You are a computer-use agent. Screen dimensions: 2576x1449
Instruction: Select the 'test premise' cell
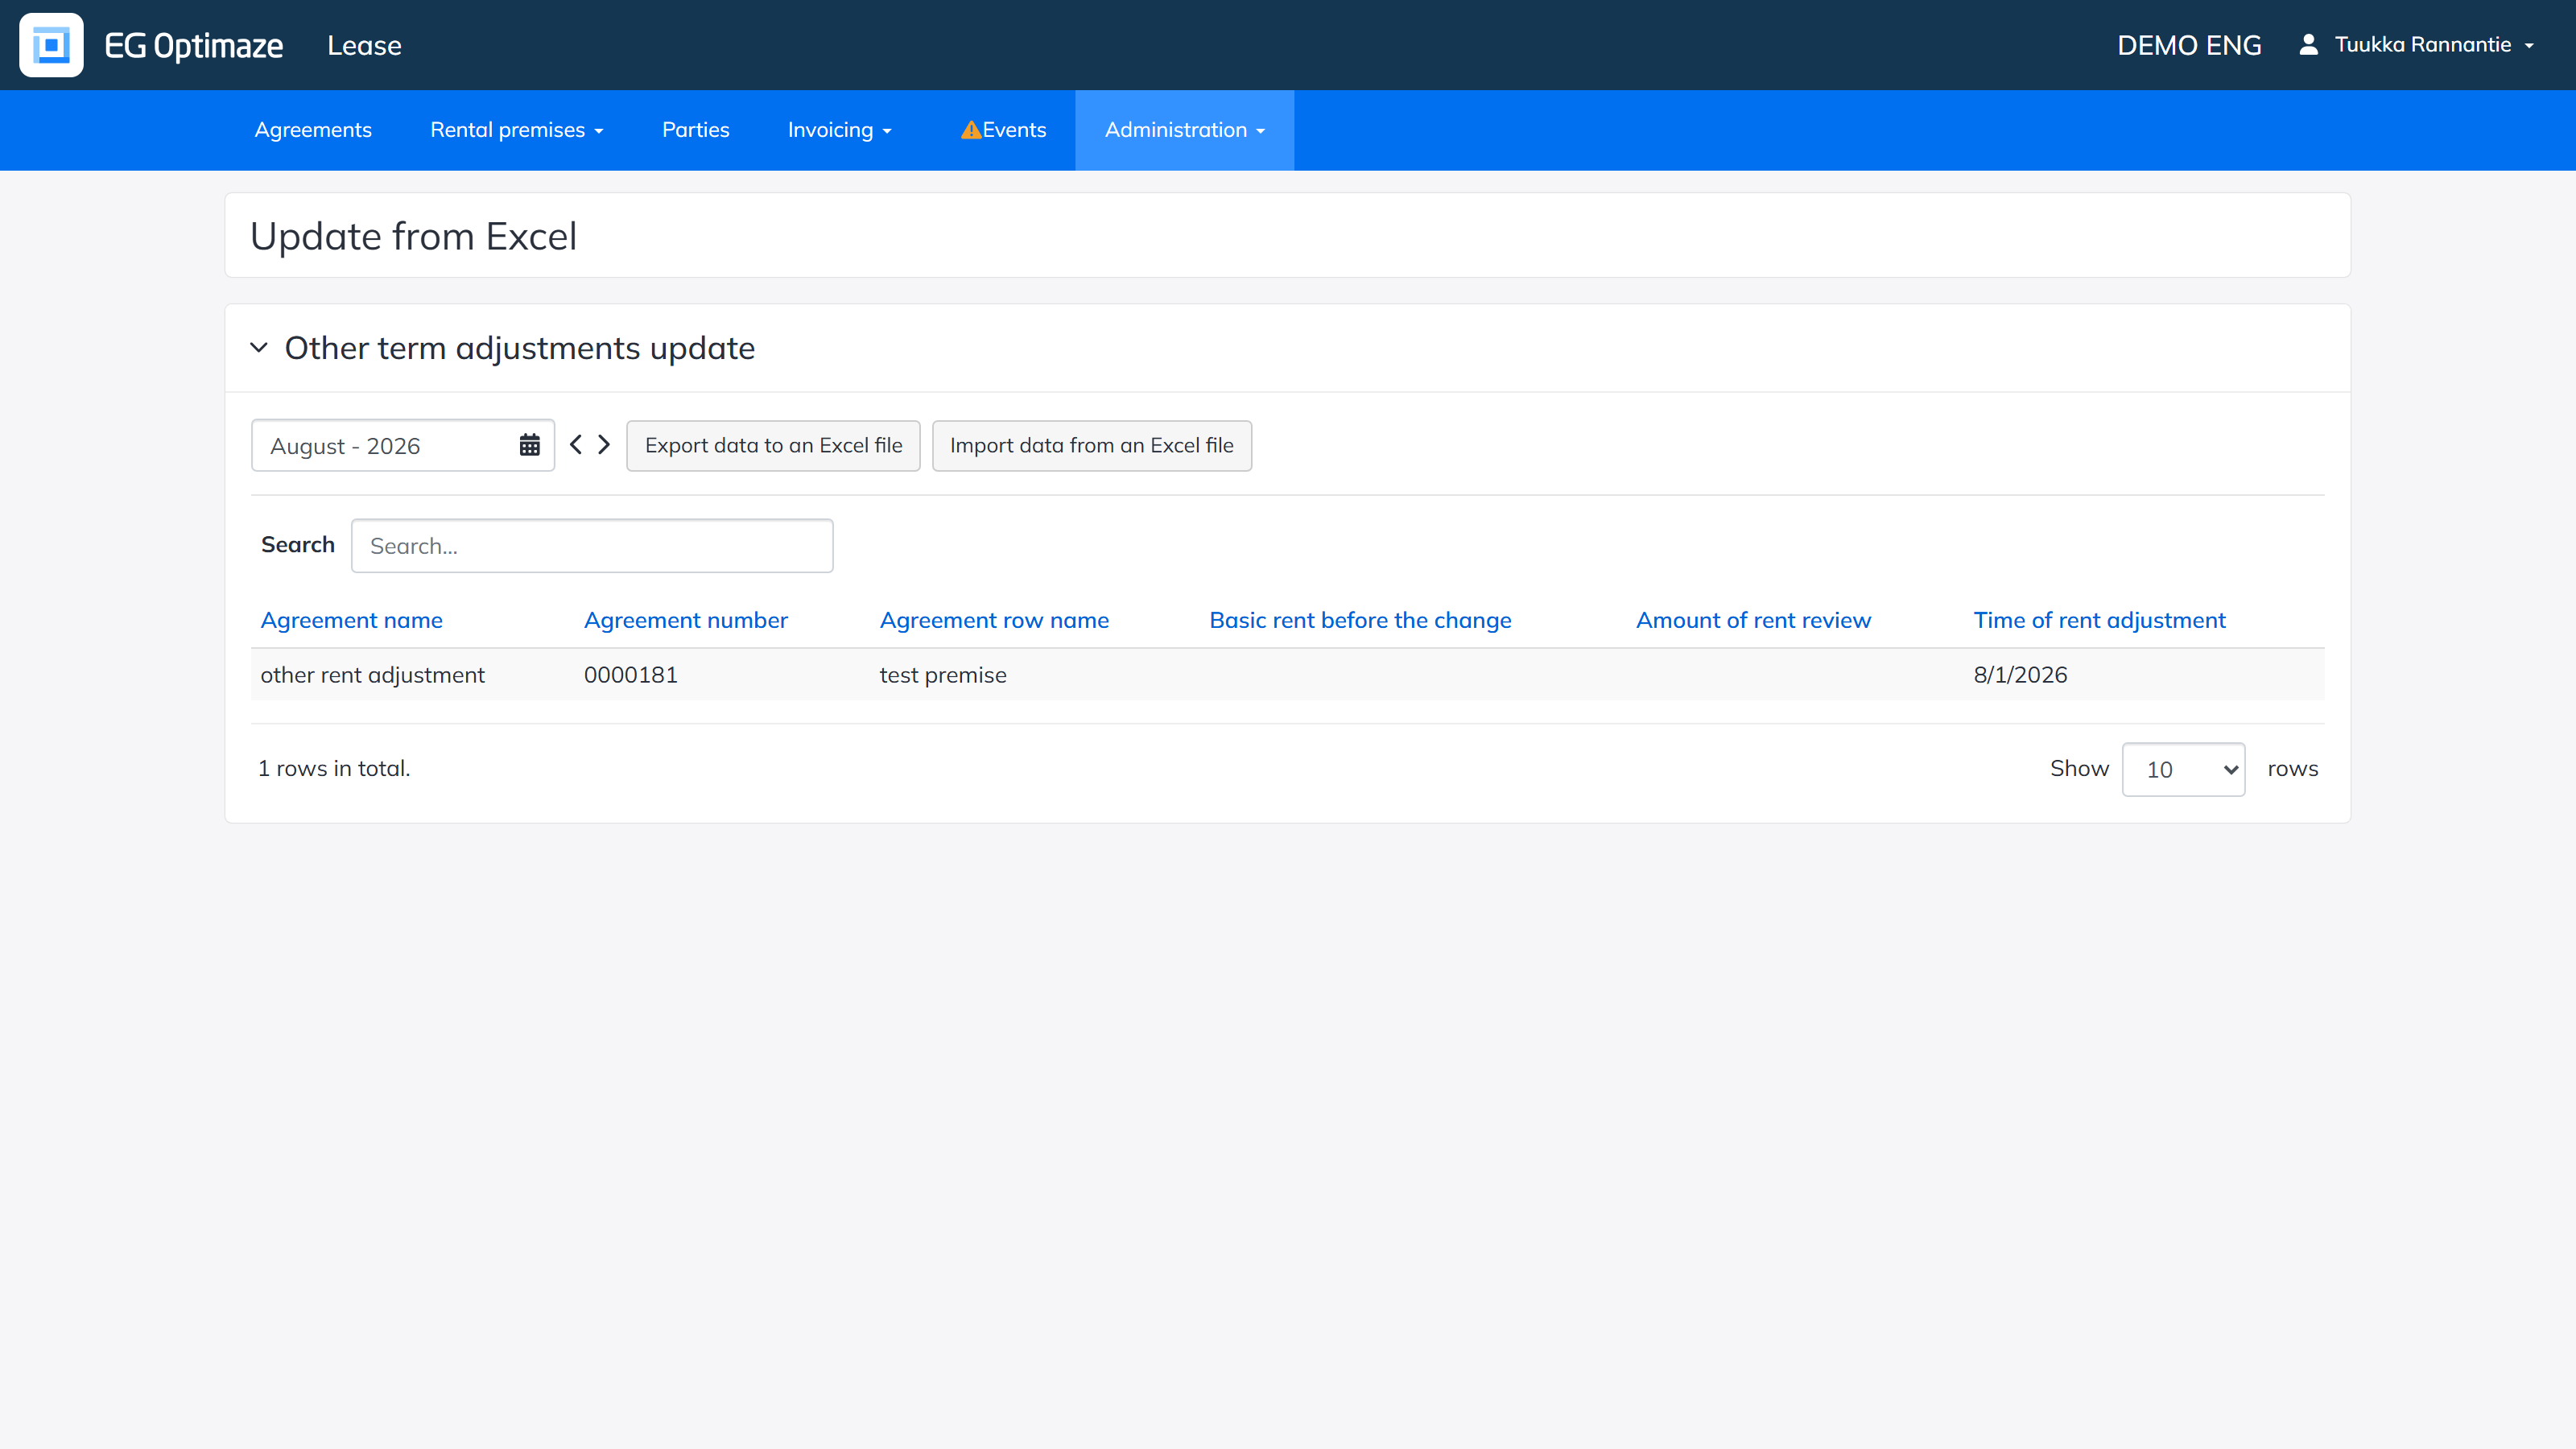point(943,675)
